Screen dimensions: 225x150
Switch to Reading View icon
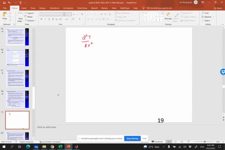pyautogui.click(x=182, y=142)
